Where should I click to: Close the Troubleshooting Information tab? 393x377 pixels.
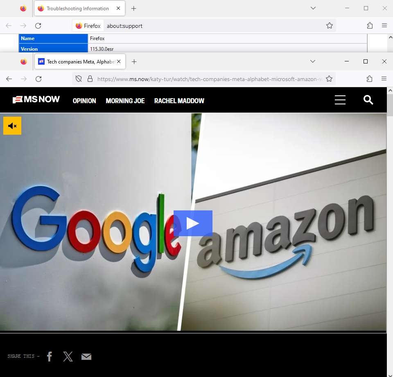click(118, 8)
